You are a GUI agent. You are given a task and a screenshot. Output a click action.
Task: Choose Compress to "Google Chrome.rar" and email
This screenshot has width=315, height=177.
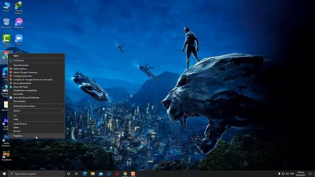click(x=36, y=80)
